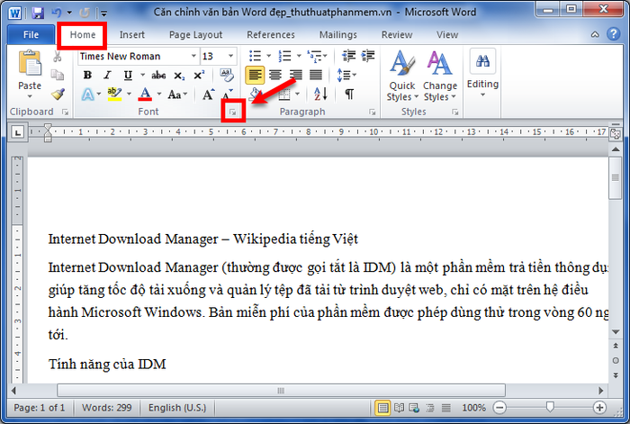Open Times New Roman font dropdown
Screen dimensions: 630x424
click(x=193, y=56)
